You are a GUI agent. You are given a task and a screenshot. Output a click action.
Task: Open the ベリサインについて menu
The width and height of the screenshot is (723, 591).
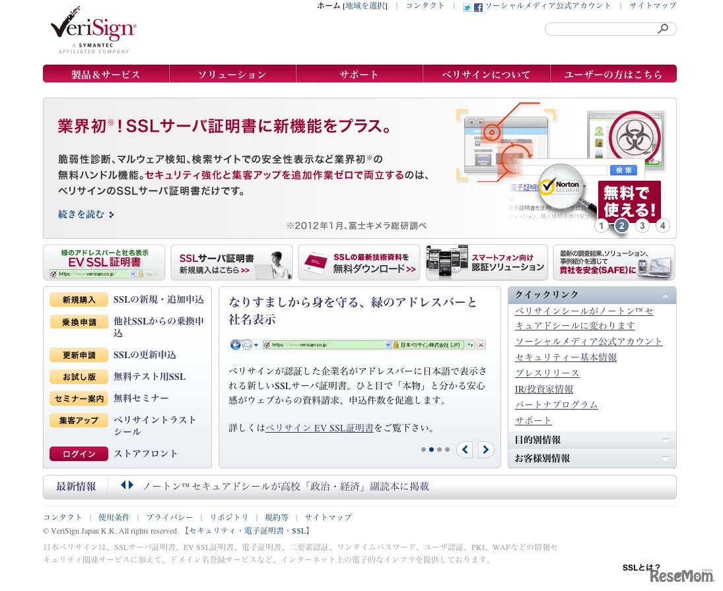486,74
